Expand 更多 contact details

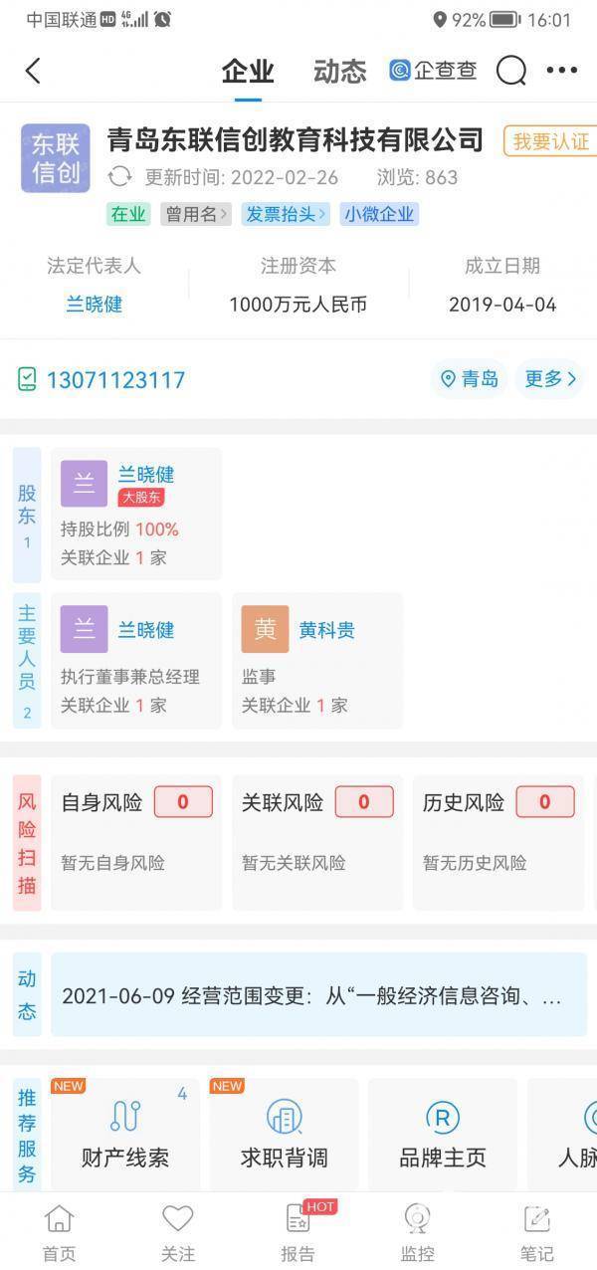pyautogui.click(x=550, y=379)
